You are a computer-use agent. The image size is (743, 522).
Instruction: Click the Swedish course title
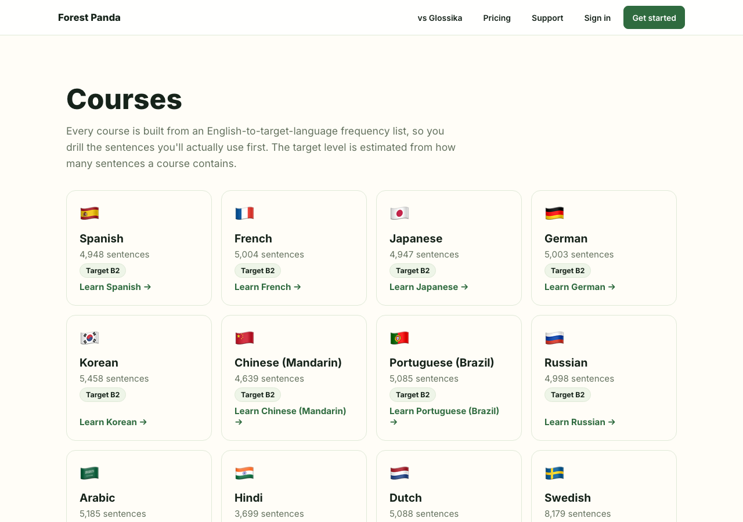pos(568,498)
